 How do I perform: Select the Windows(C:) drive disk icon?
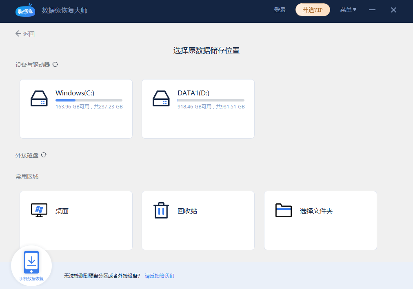coord(39,98)
